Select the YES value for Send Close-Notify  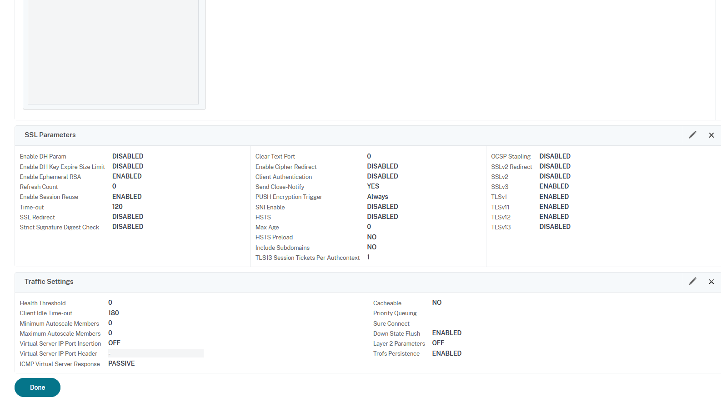coord(373,186)
